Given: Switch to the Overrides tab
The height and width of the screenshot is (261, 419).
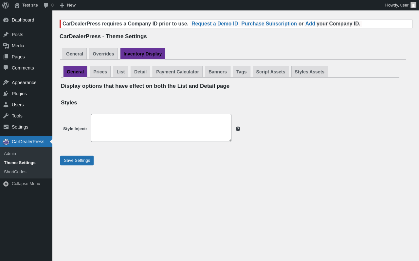Looking at the screenshot, I should click(103, 54).
